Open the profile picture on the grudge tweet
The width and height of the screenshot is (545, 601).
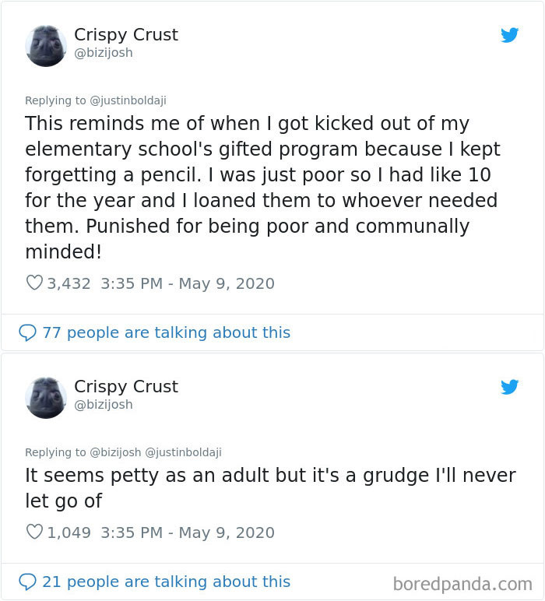(x=46, y=397)
